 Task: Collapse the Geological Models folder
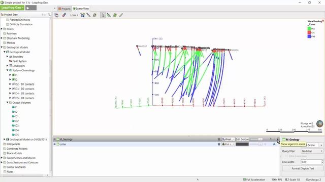click(2, 47)
